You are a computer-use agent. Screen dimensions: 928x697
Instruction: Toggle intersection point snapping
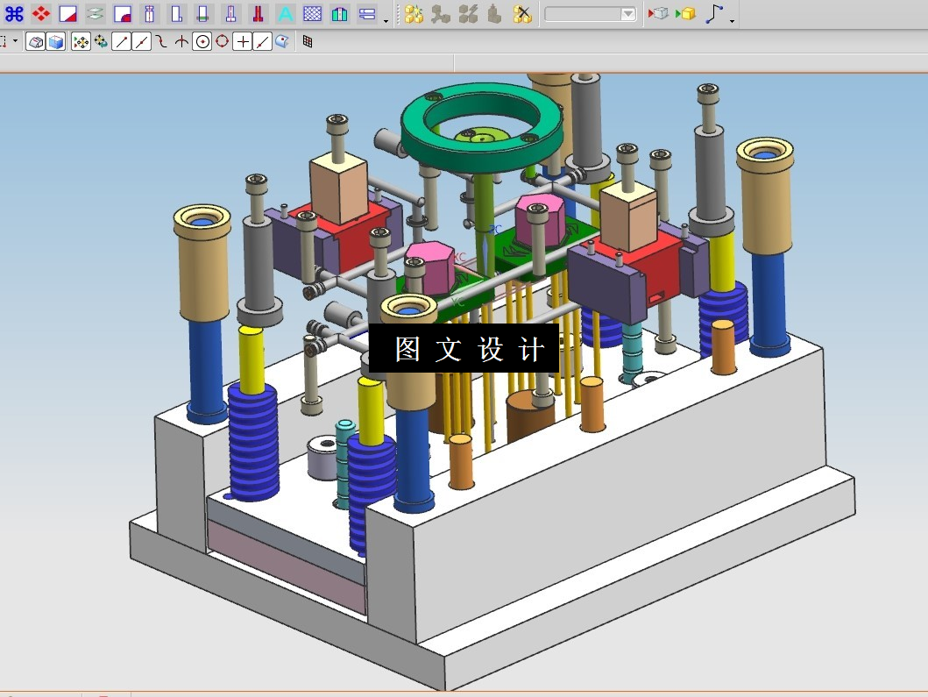pyautogui.click(x=181, y=41)
